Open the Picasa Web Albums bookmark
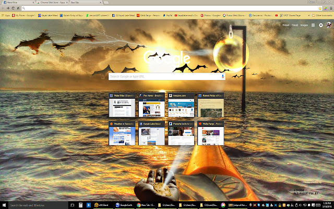The width and height of the screenshot is (334, 209). (x=234, y=15)
